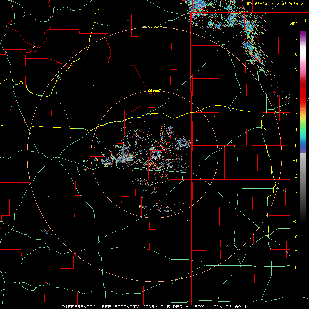
Task: Click the 4 dB label on color scale
Action: tap(296, 84)
